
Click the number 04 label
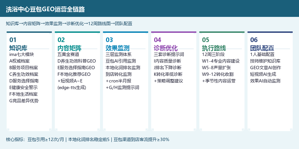pyautogui.click(x=157, y=40)
